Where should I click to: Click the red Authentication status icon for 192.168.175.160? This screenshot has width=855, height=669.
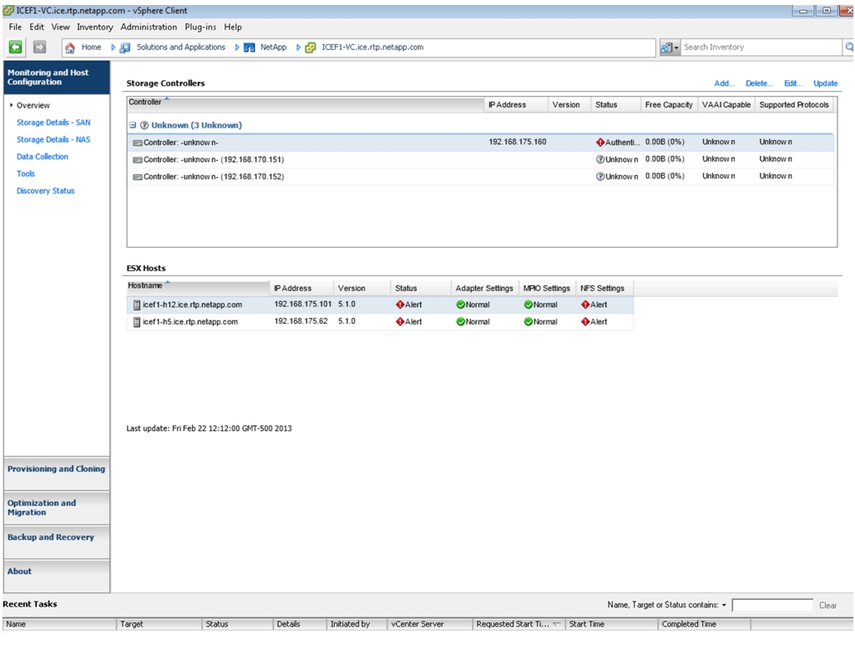(600, 142)
